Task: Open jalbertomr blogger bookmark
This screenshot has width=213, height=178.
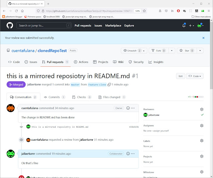Action: (12, 17)
